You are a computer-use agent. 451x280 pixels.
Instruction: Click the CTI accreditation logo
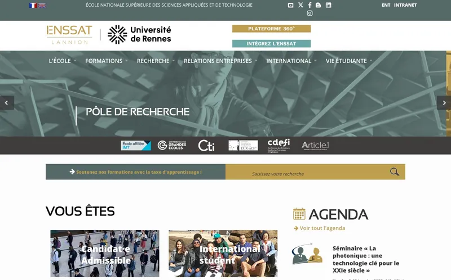pyautogui.click(x=206, y=146)
